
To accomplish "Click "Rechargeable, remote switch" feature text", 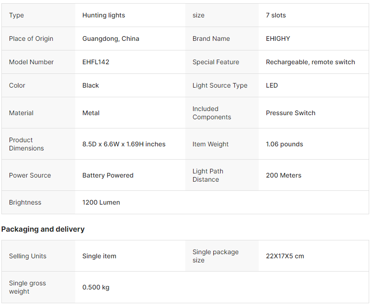I will (310, 62).
